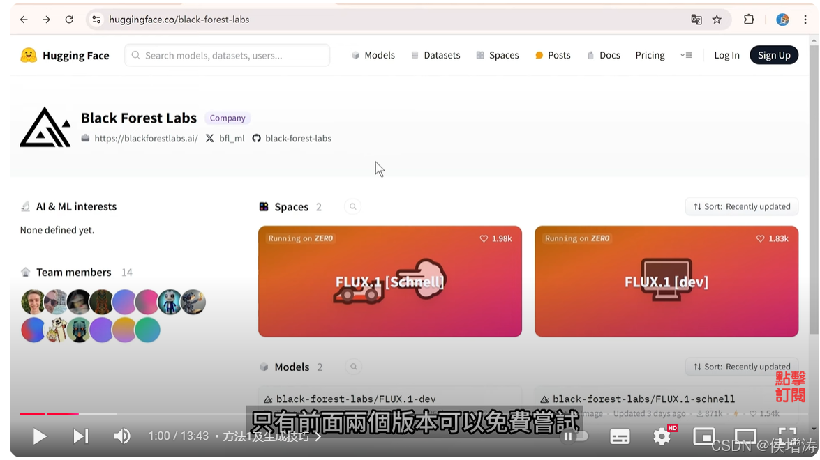820x460 pixels.
Task: Expand the navigation more-options menu icon
Action: (686, 55)
